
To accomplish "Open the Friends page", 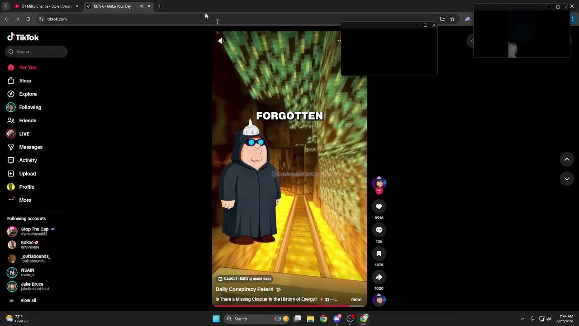I will 28,120.
